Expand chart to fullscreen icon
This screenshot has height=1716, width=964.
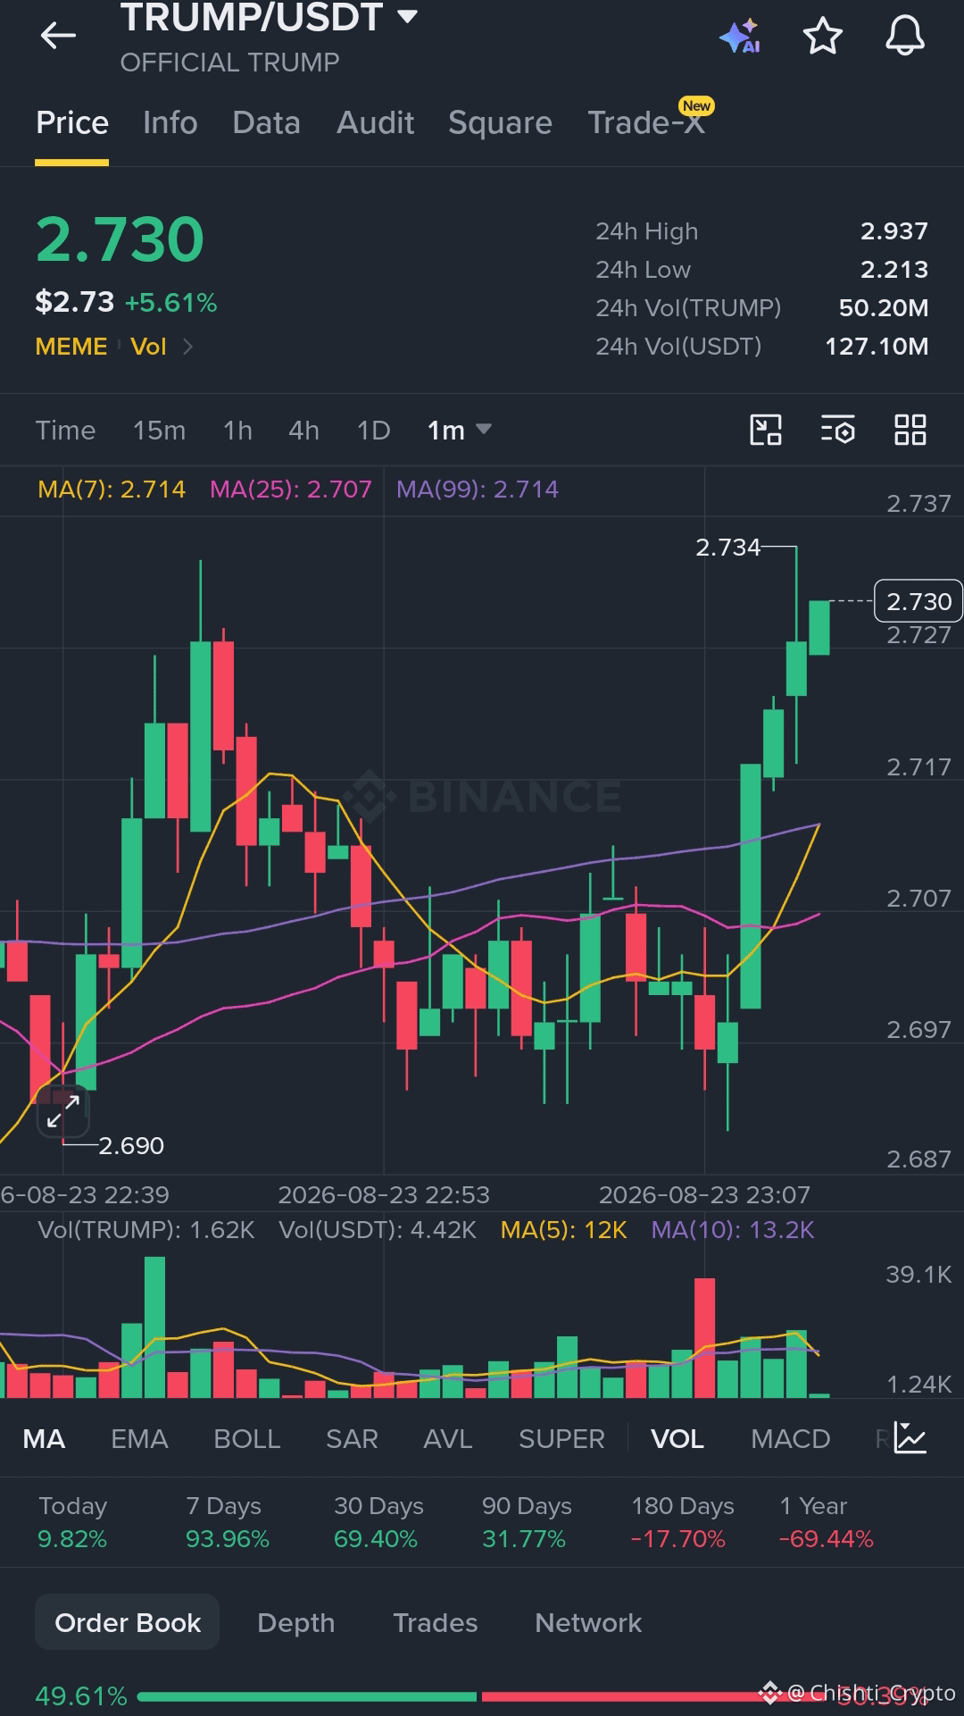coord(63,1112)
